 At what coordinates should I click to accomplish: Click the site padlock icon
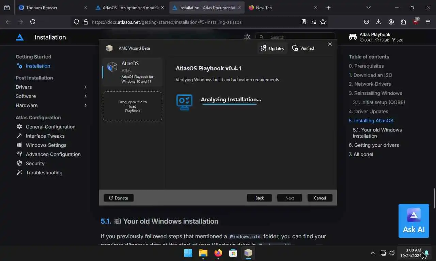pos(85,22)
